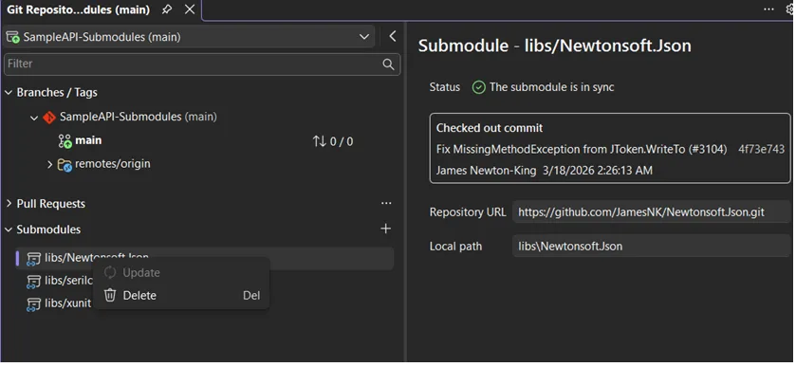Click the Submodule - libs/Newtonsoft.Json heading
The width and height of the screenshot is (796, 367).
(554, 46)
